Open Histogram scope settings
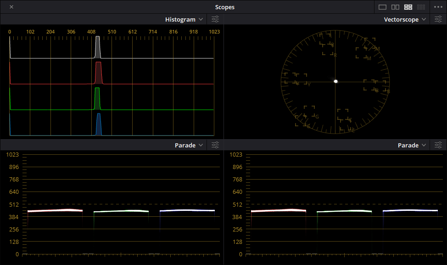The width and height of the screenshot is (447, 265). pos(215,19)
